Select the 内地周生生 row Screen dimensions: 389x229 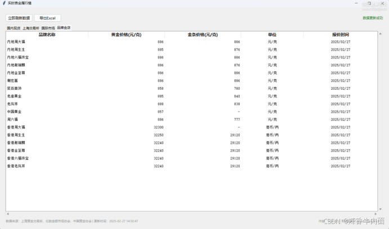click(192, 50)
